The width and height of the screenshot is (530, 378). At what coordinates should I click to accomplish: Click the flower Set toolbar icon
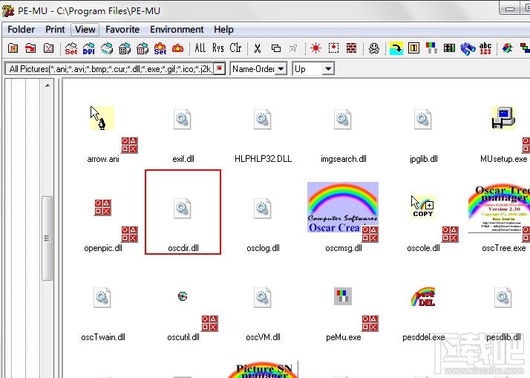point(160,48)
